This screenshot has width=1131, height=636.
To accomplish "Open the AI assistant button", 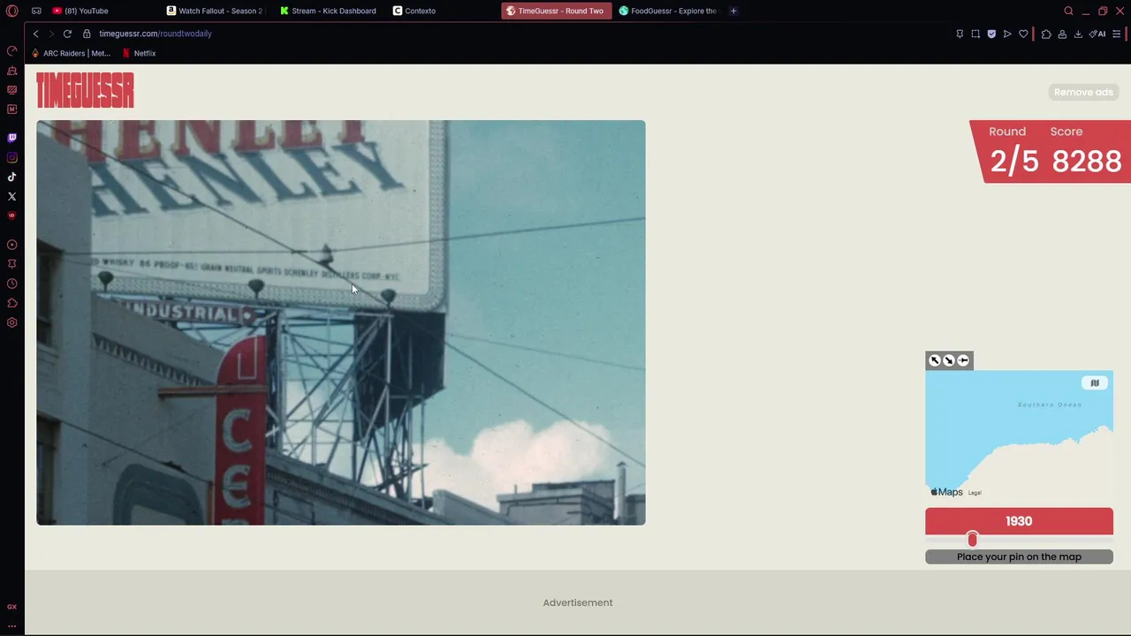I will (1097, 34).
